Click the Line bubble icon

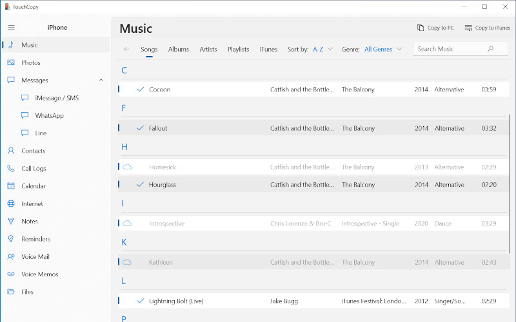coord(25,133)
